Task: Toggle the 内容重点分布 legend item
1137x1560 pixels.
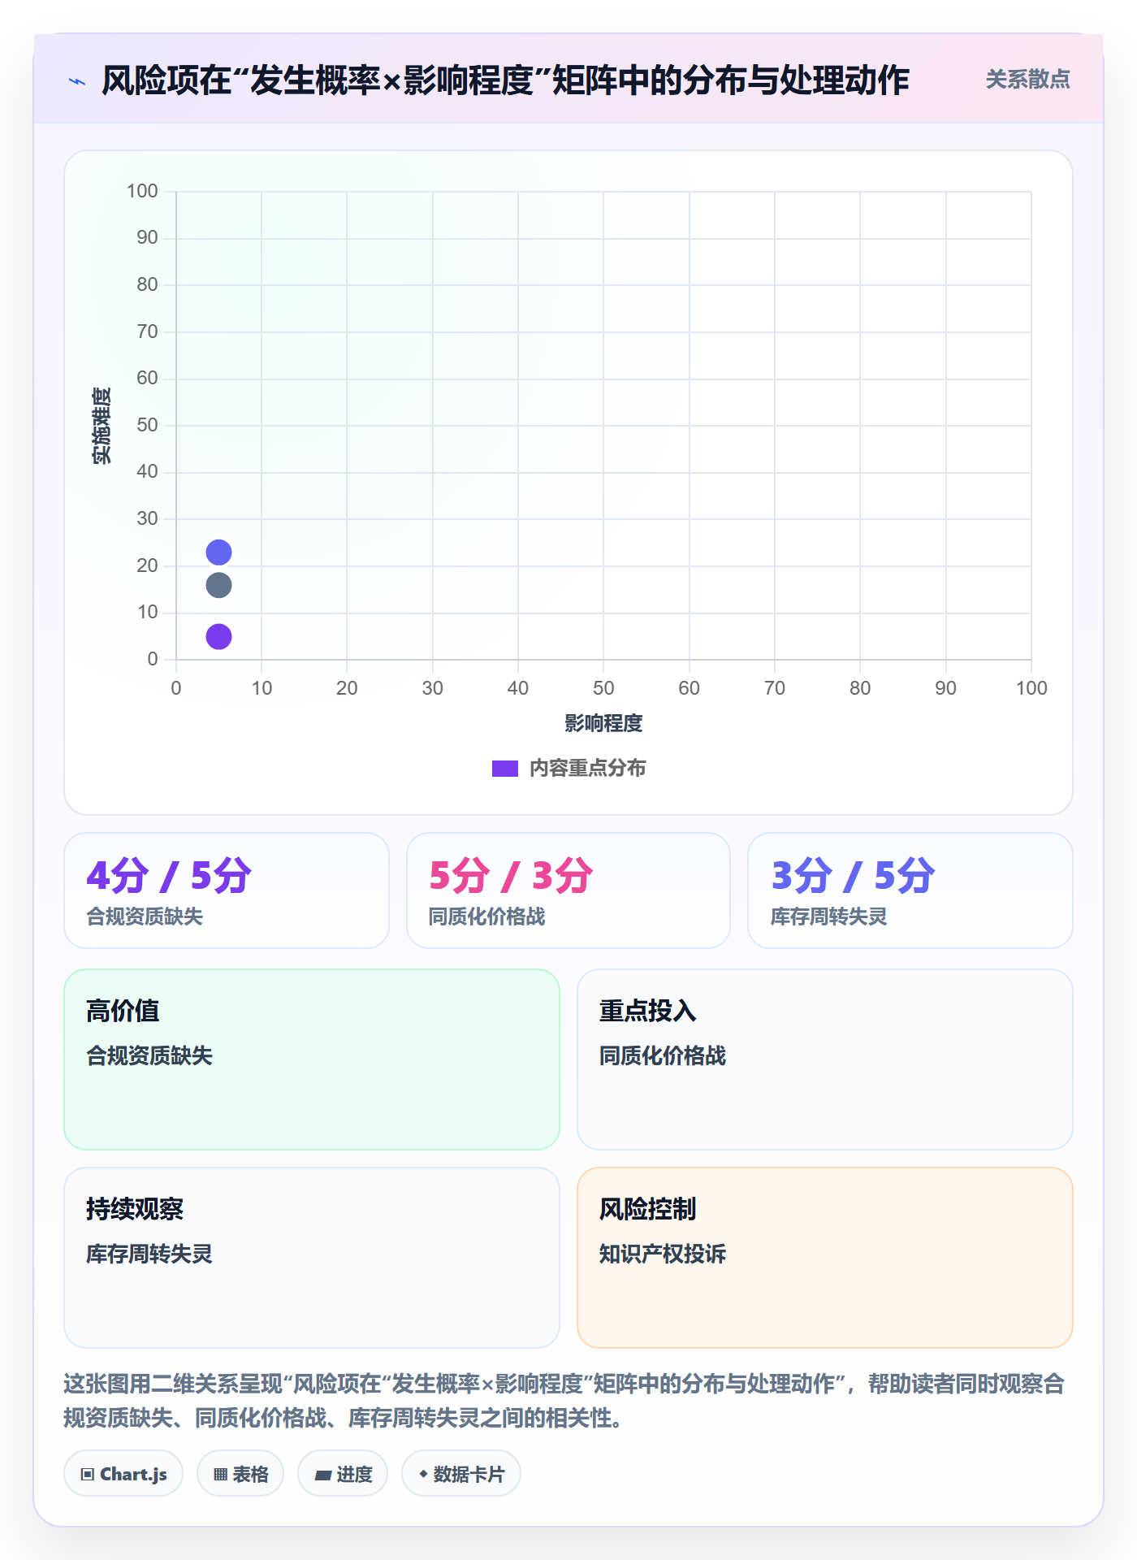Action: pos(568,768)
